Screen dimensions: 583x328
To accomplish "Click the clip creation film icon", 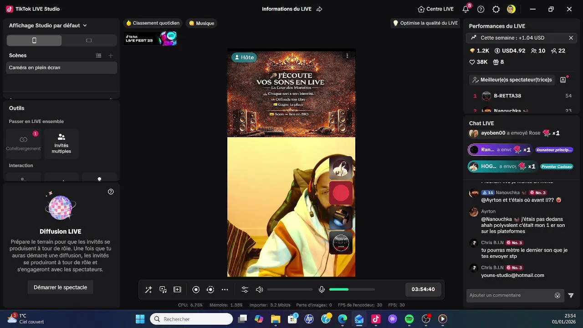I will point(178,290).
